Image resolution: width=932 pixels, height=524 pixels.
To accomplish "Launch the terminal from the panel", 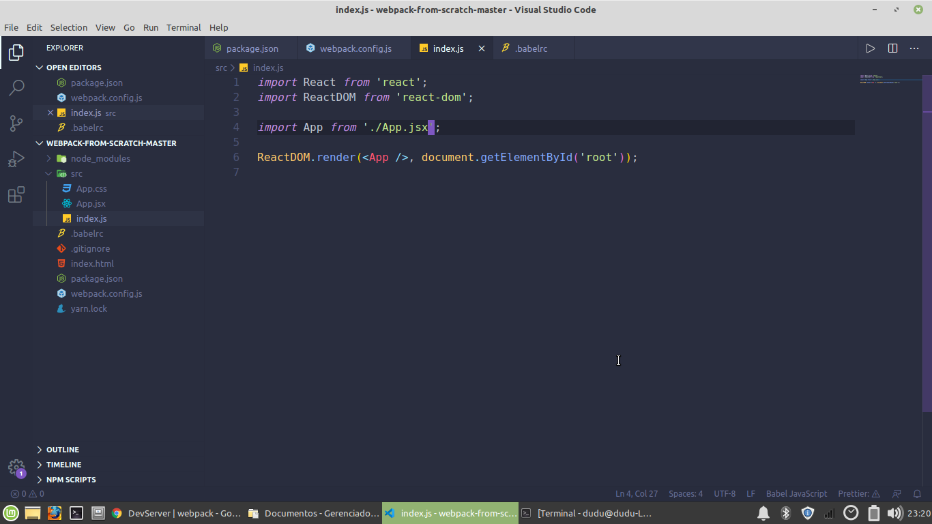I will click(76, 513).
